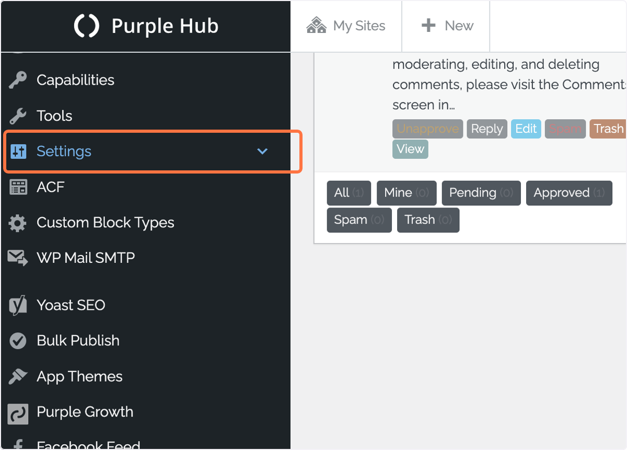
Task: Open the Settings menu item
Action: (x=146, y=152)
